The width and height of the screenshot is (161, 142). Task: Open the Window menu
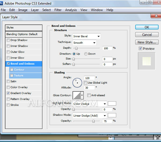click(97, 10)
